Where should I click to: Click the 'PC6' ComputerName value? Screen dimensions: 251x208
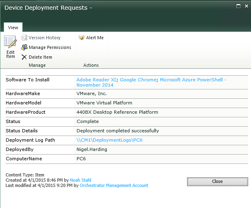pos(81,159)
